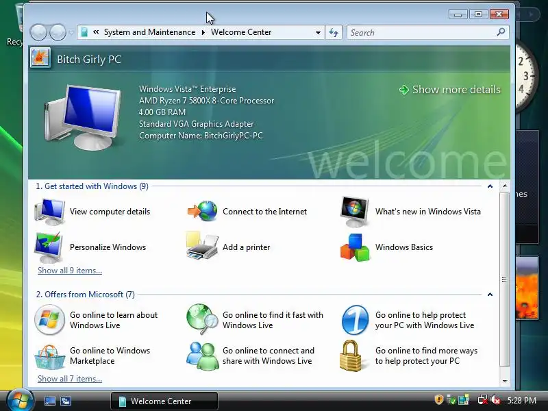The image size is (548, 411).
Task: Open the View computer details monitor icon
Action: [49, 212]
